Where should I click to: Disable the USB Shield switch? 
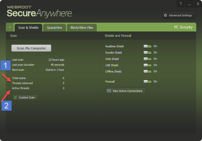click(147, 65)
